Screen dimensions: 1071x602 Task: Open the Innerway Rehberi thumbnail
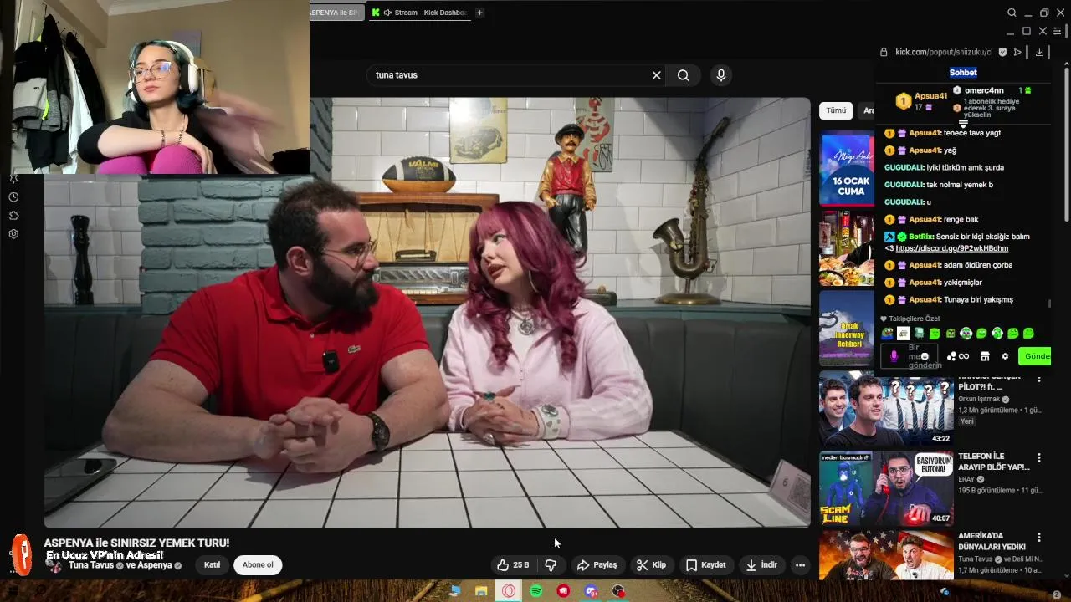(x=847, y=328)
